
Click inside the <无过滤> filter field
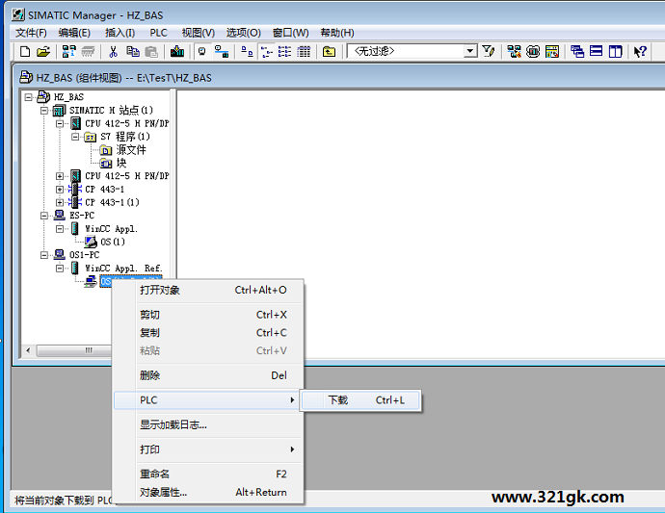pos(406,52)
